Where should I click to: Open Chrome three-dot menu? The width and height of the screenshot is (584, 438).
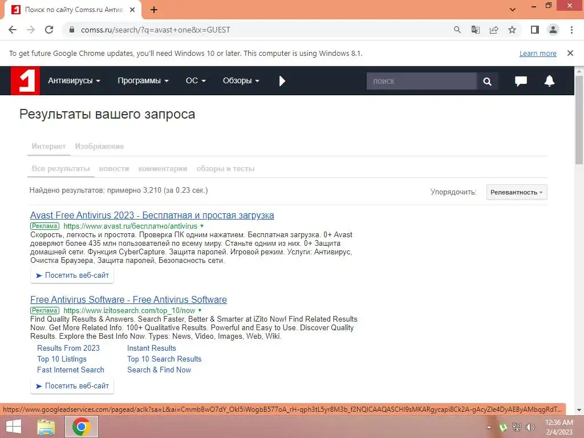(571, 30)
